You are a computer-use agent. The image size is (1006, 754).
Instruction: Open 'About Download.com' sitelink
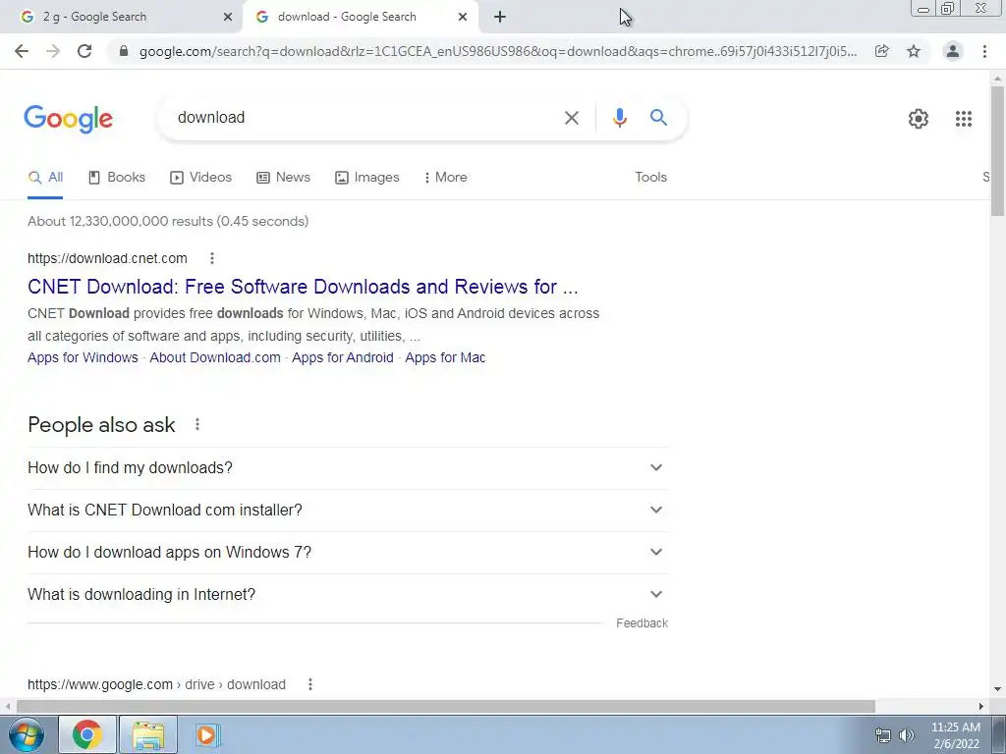(215, 357)
